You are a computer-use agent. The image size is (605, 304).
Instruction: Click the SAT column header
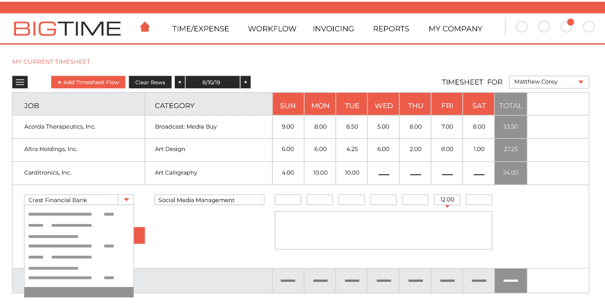[479, 104]
